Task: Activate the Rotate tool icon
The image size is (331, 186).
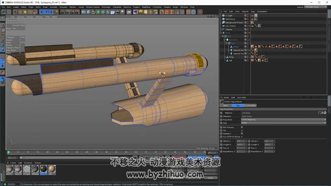Action: point(30,12)
